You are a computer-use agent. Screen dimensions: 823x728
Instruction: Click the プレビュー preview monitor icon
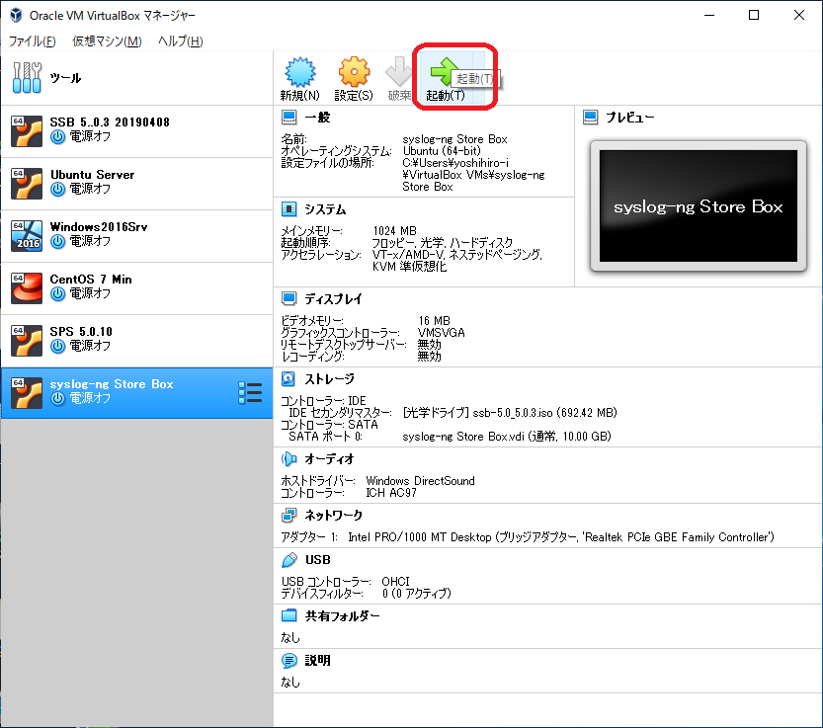pos(591,117)
